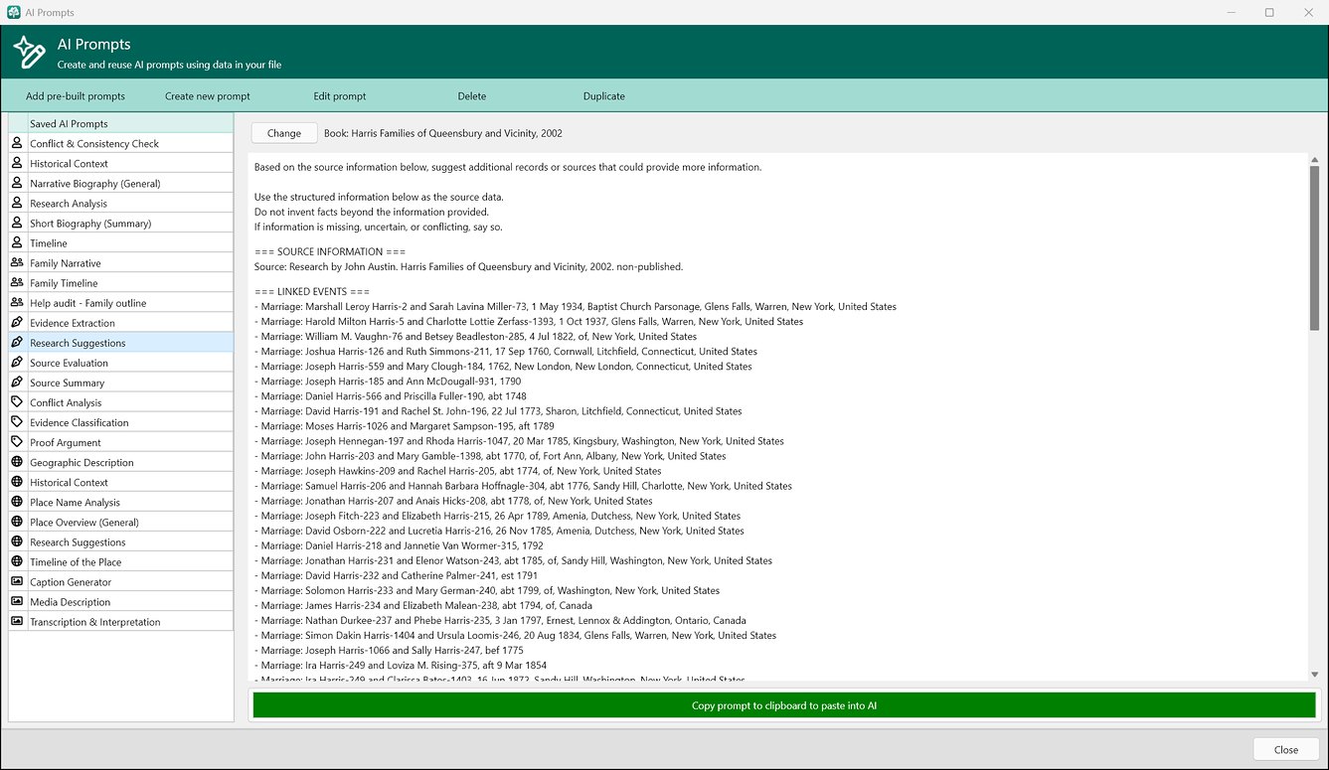
Task: Click the vertical scrollbar thumb in prompt text
Action: [x=1315, y=248]
